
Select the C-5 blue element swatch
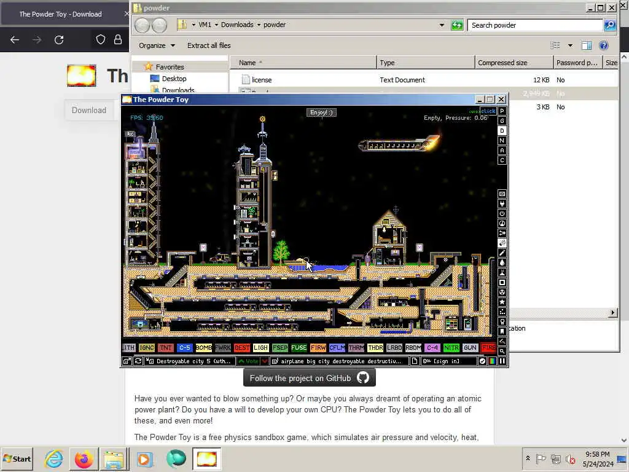click(184, 348)
